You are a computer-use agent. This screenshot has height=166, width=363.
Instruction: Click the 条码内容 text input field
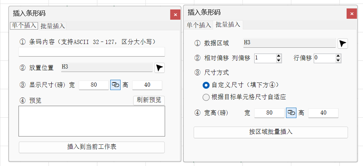point(92,52)
